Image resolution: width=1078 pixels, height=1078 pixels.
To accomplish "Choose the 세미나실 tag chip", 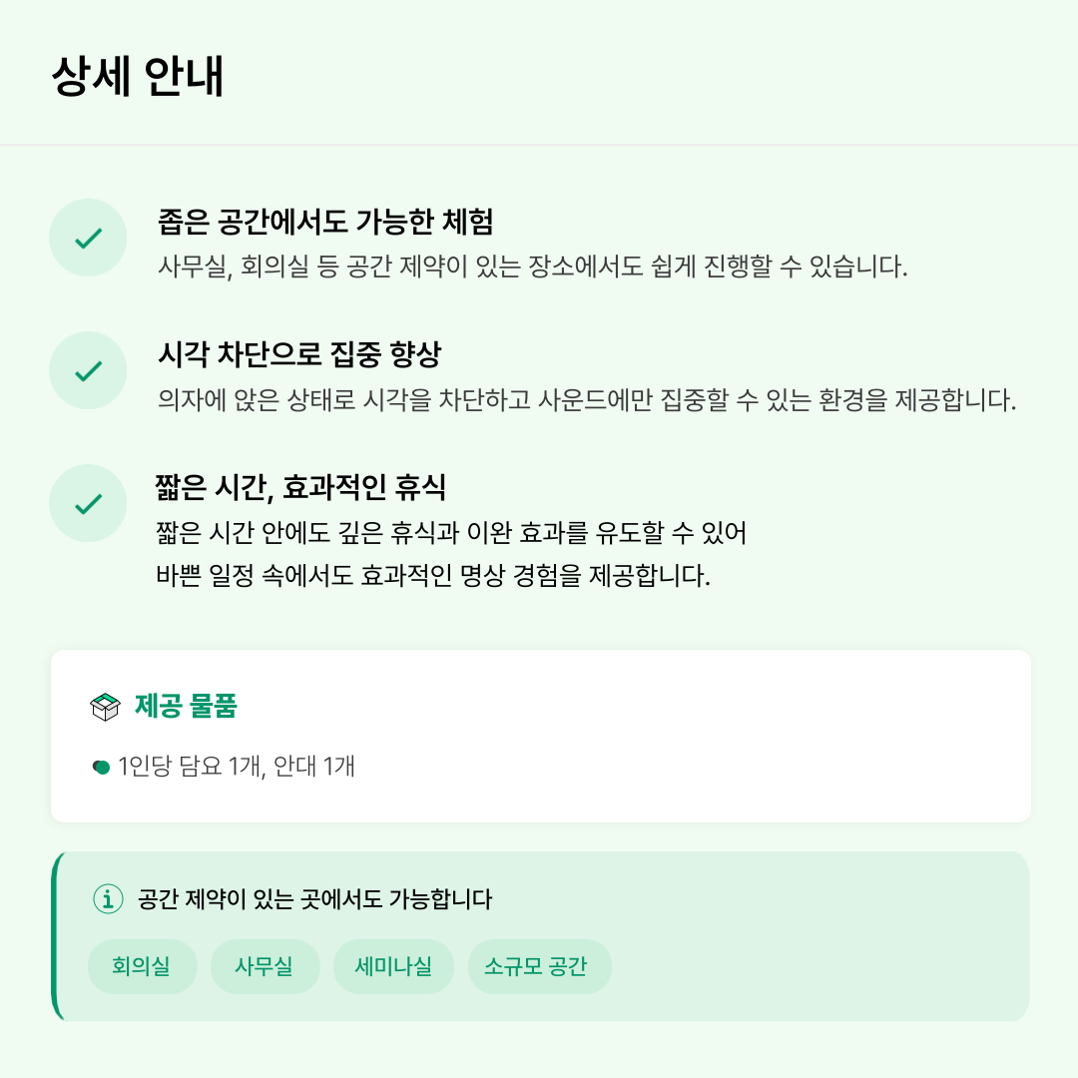I will tap(393, 966).
